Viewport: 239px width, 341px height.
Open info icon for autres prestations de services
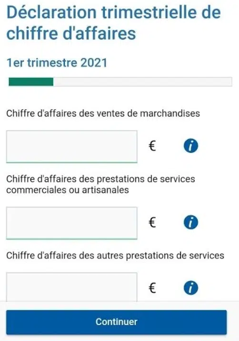point(191,288)
